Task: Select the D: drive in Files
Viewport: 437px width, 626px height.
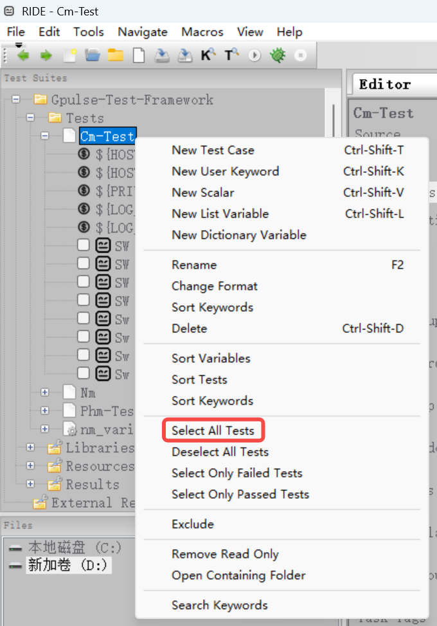Action: (x=68, y=566)
